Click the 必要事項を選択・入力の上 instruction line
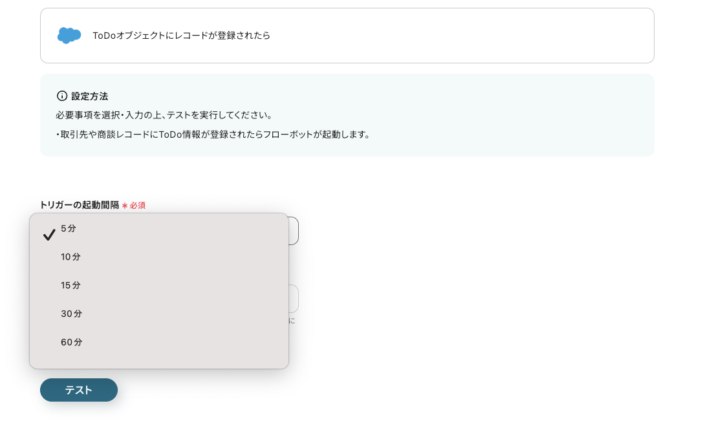 coord(164,115)
